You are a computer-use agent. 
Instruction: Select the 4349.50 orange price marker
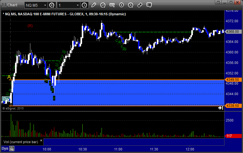233,80
